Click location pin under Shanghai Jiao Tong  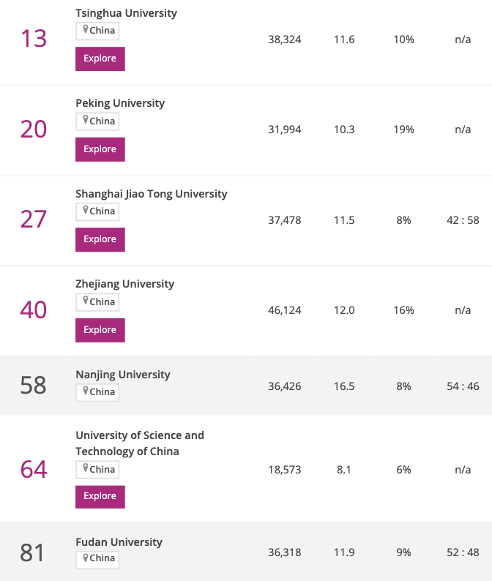(x=86, y=210)
